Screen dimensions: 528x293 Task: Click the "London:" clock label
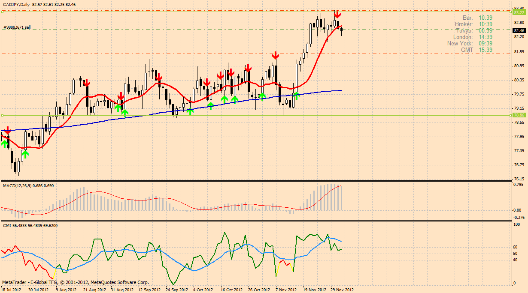(x=463, y=37)
